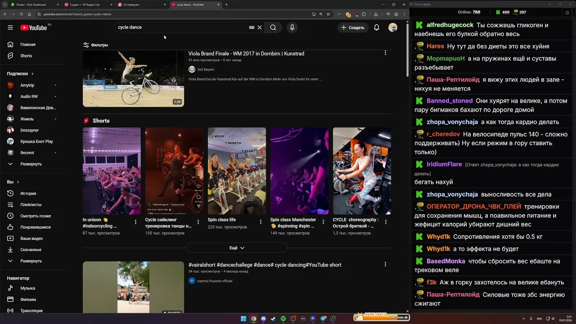The image size is (576, 324).
Task: Open the account avatar menu
Action: pos(393,27)
